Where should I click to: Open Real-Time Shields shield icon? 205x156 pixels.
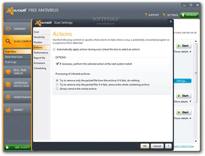[8, 72]
